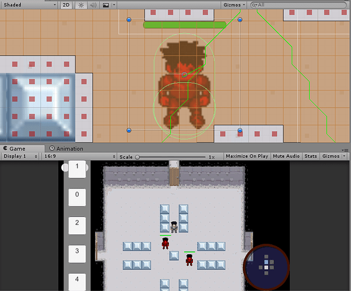Open Game view Gizmos dropdown arrow

point(345,156)
